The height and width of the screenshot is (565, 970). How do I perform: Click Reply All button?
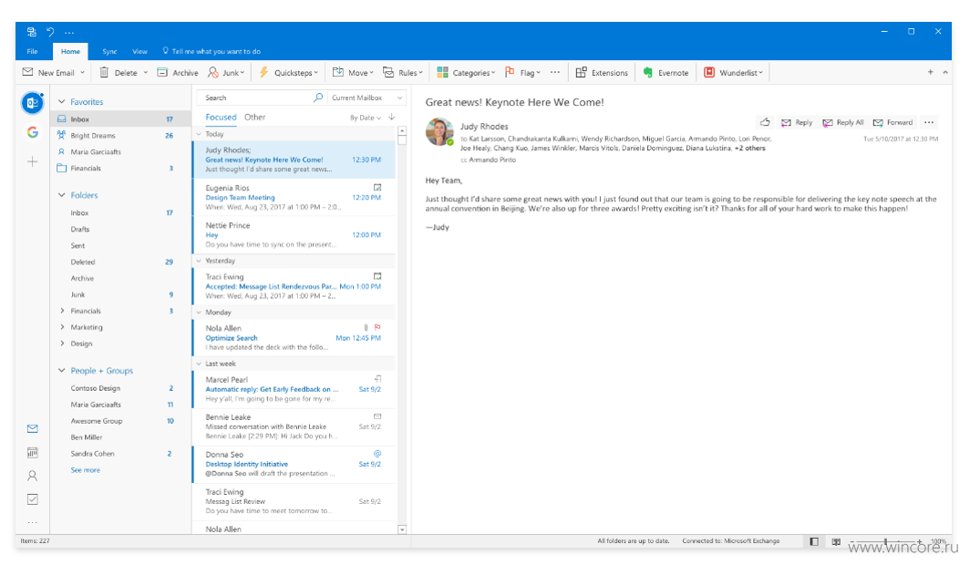click(843, 122)
